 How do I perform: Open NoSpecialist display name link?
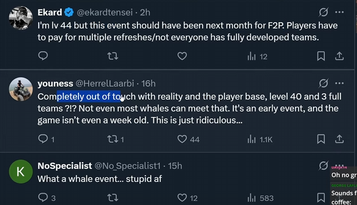(x=65, y=166)
